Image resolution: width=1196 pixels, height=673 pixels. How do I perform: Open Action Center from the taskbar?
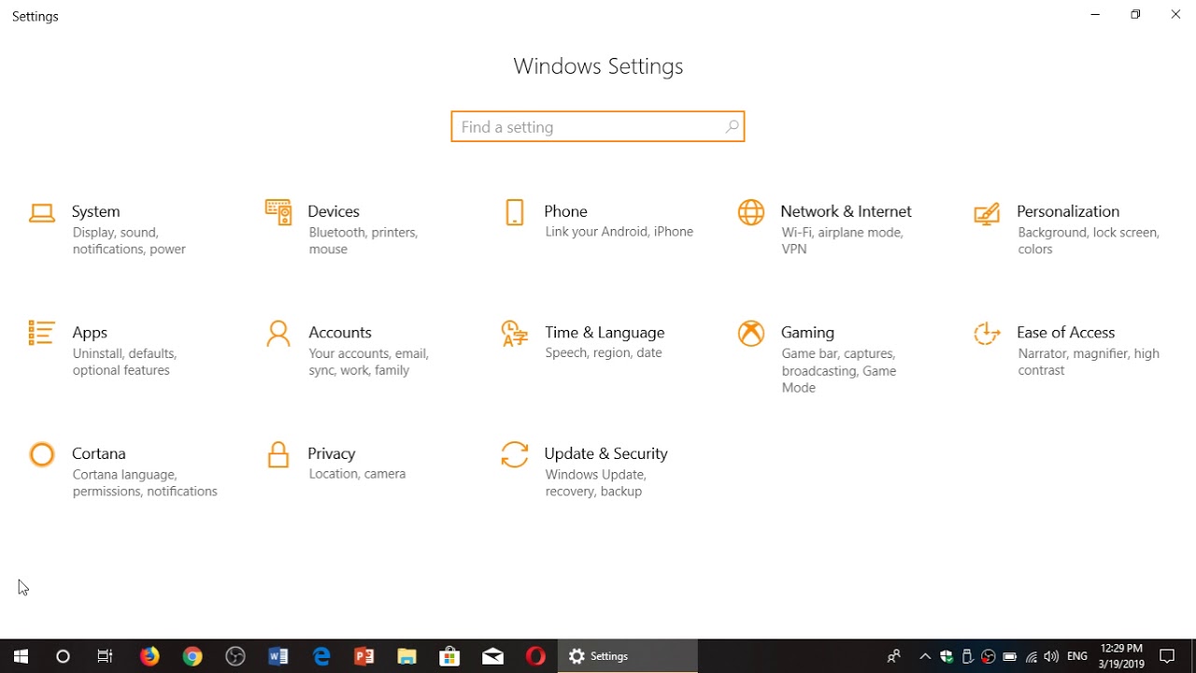tap(1168, 656)
